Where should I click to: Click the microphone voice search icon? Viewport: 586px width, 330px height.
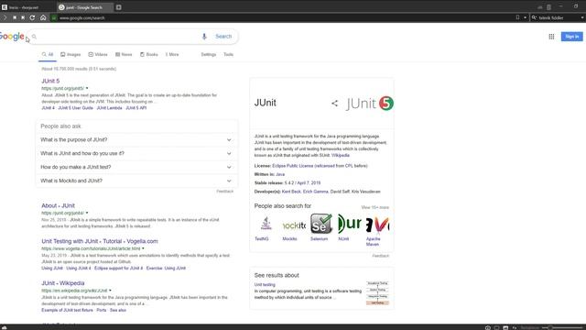point(204,37)
